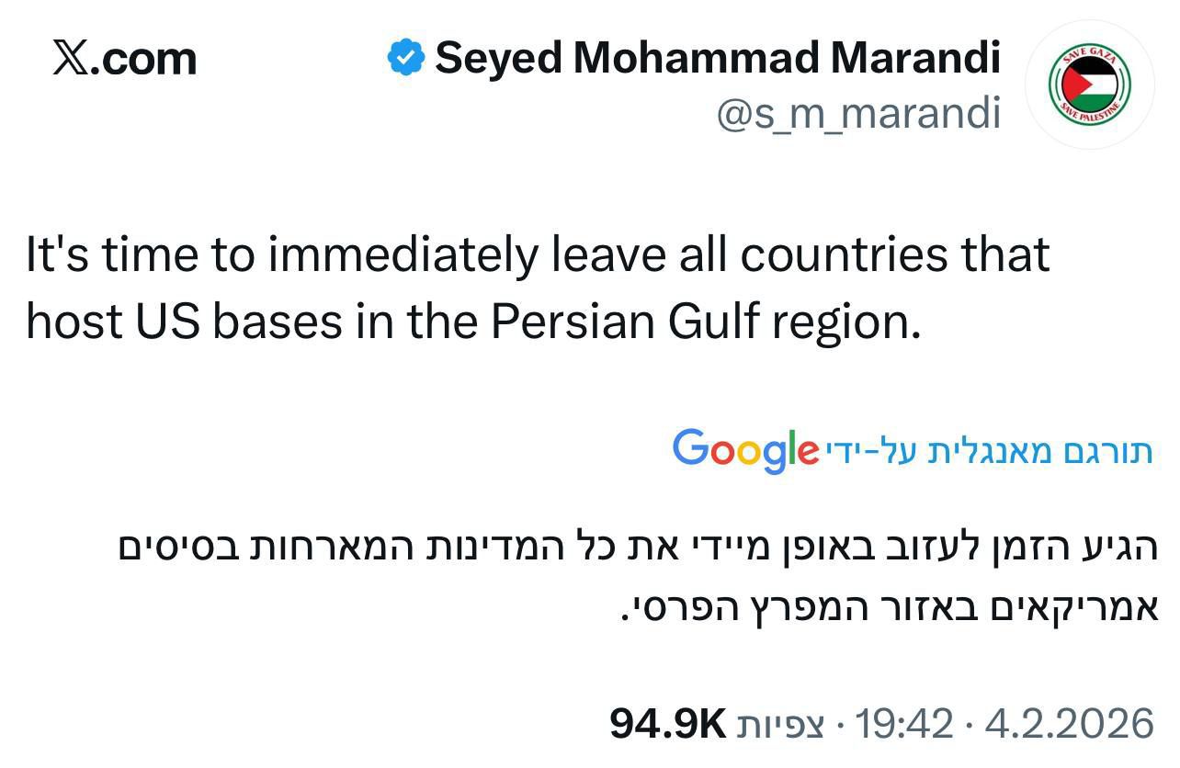The width and height of the screenshot is (1180, 768).
Task: Click the Hebrew line starting "הגיע הזמן"
Action: [638, 548]
